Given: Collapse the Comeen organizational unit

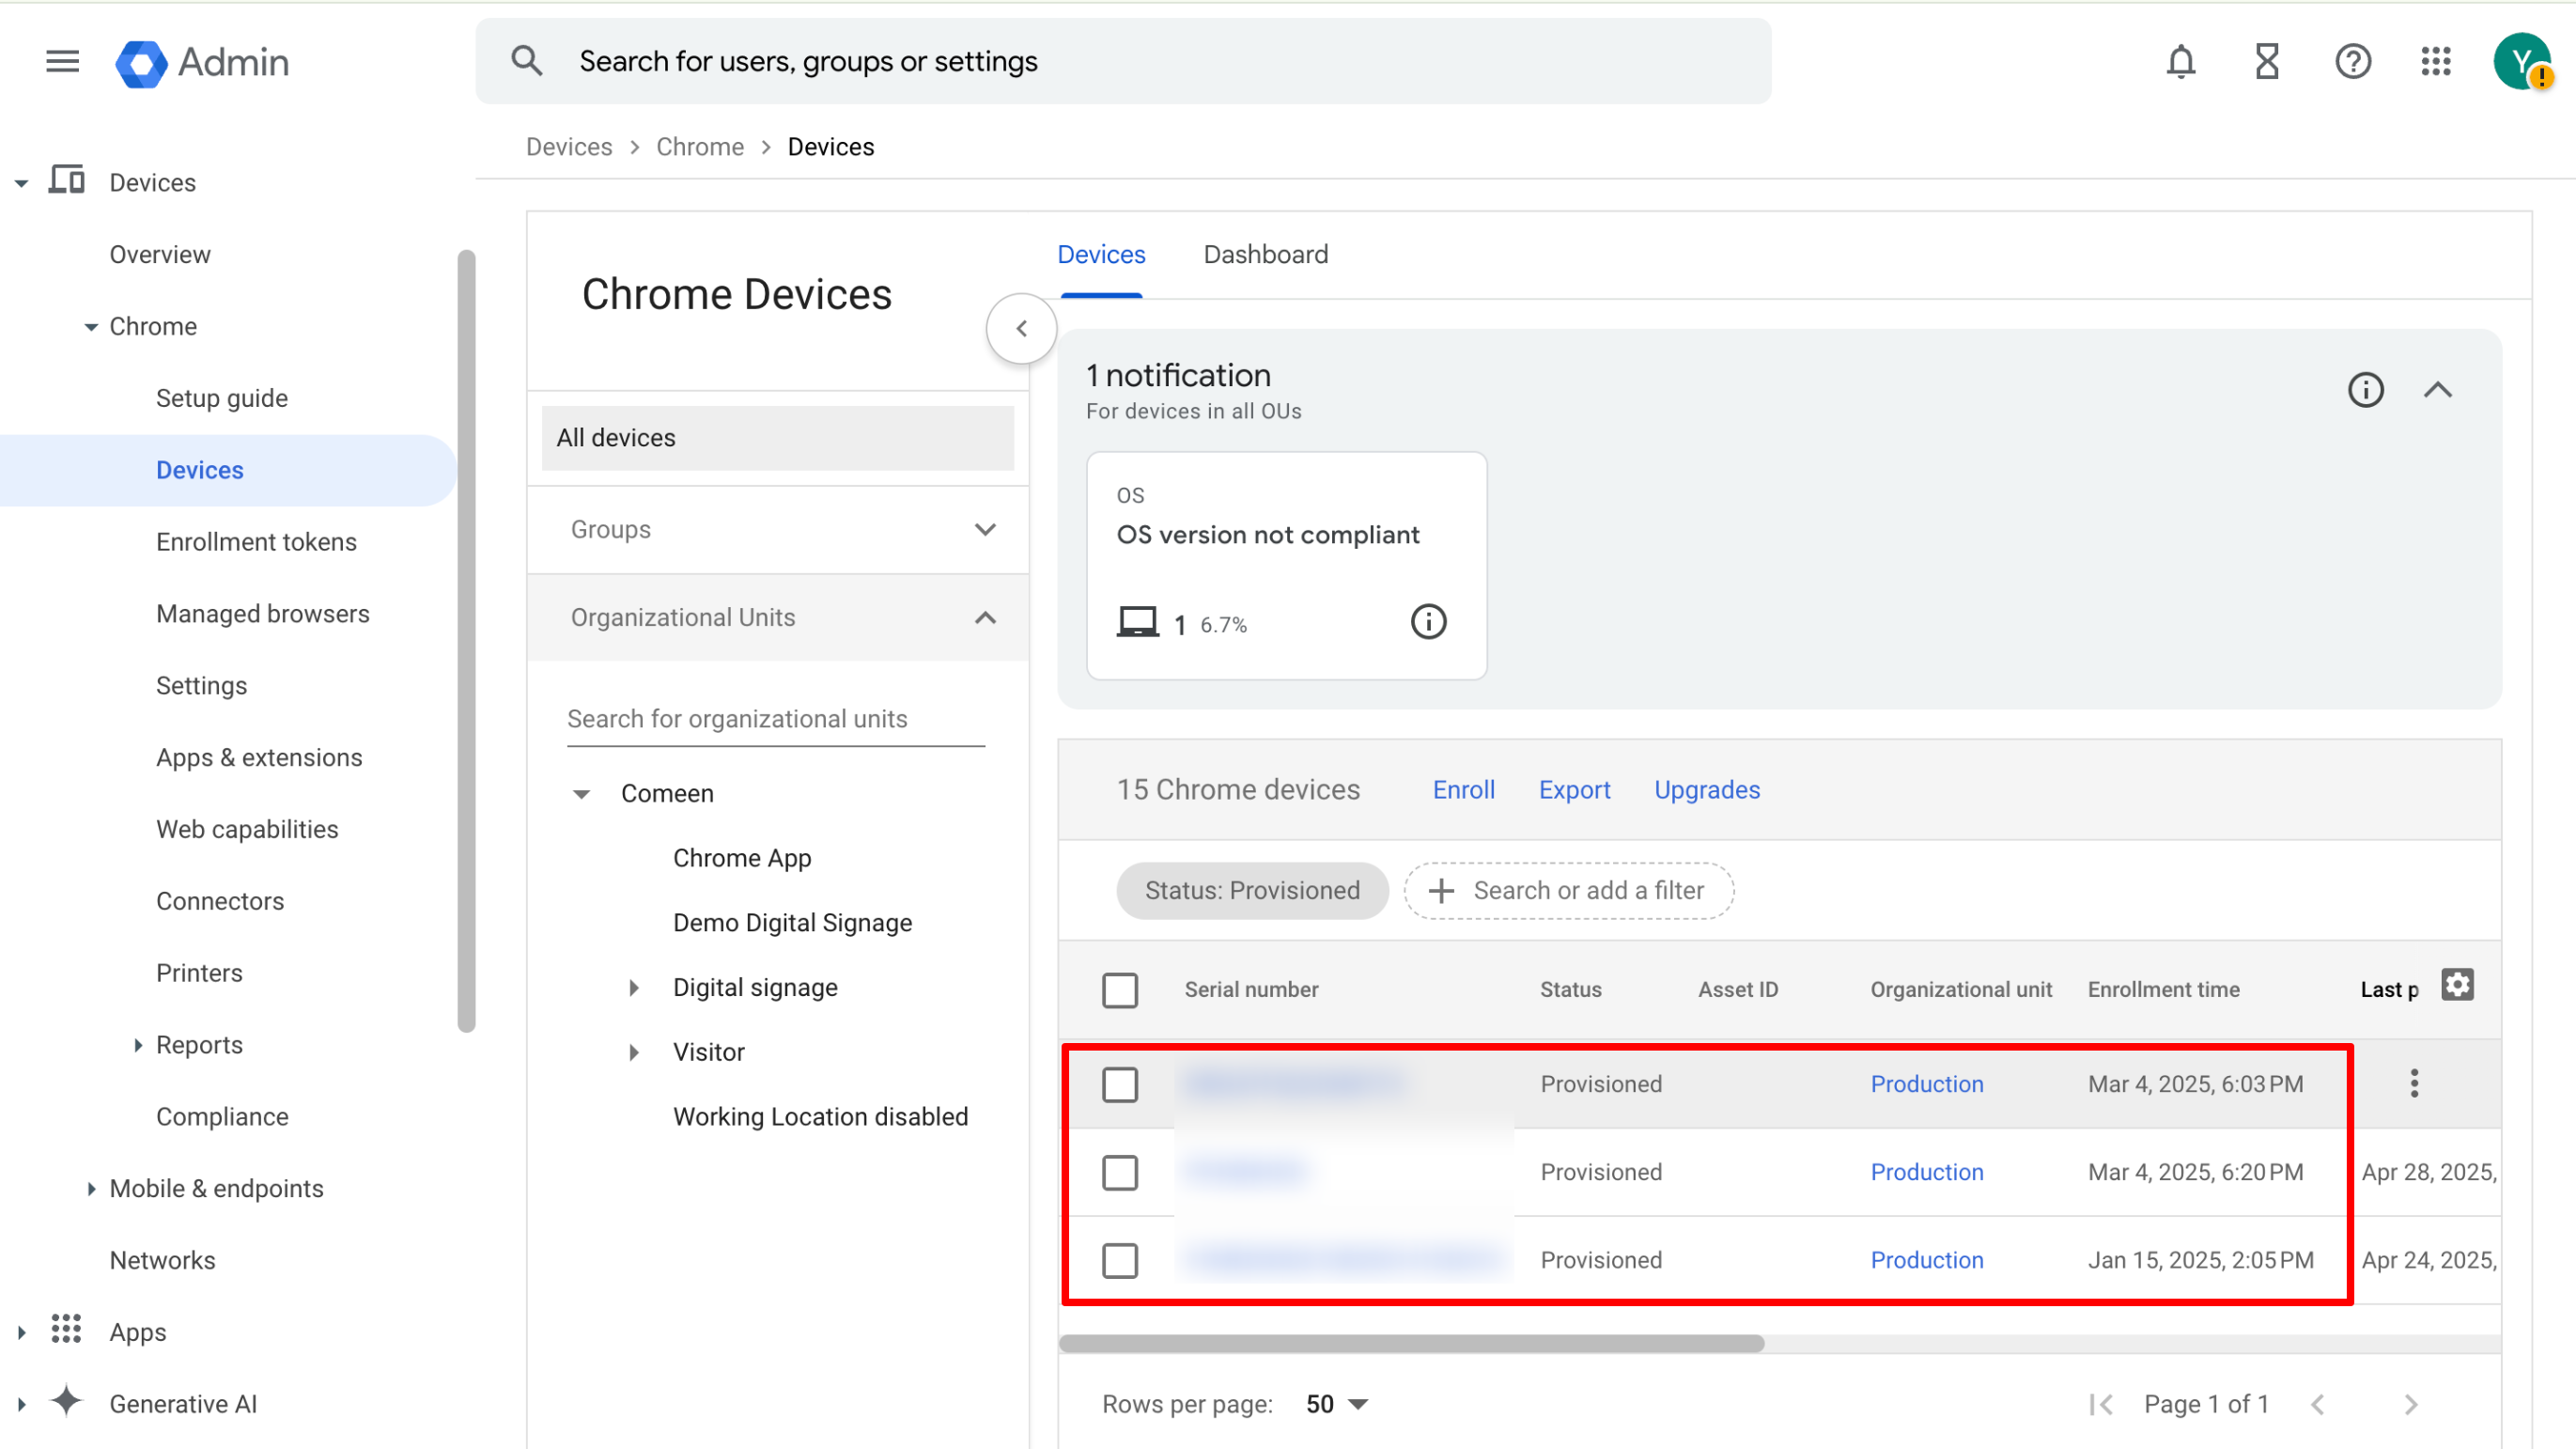Looking at the screenshot, I should pyautogui.click(x=581, y=794).
